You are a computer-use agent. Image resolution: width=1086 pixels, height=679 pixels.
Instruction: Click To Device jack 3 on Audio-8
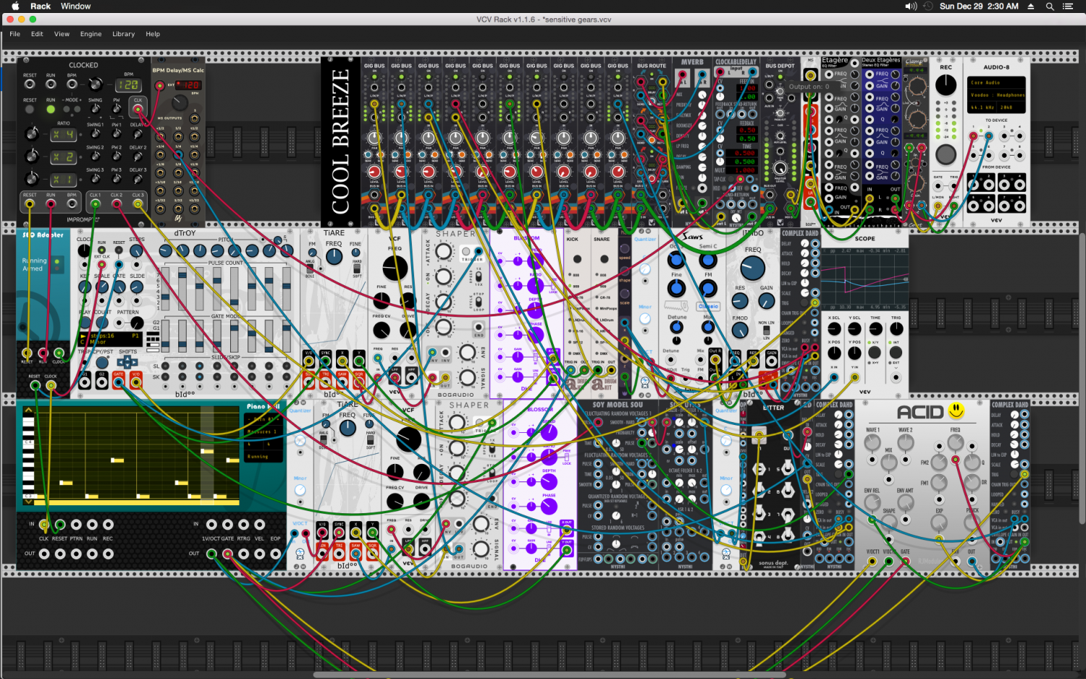1004,136
